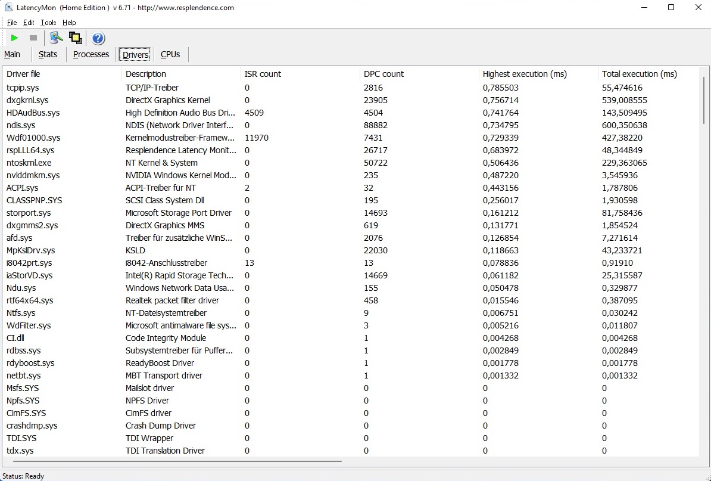The height and width of the screenshot is (481, 711).
Task: Click the gray stop monitor button
Action: click(33, 38)
